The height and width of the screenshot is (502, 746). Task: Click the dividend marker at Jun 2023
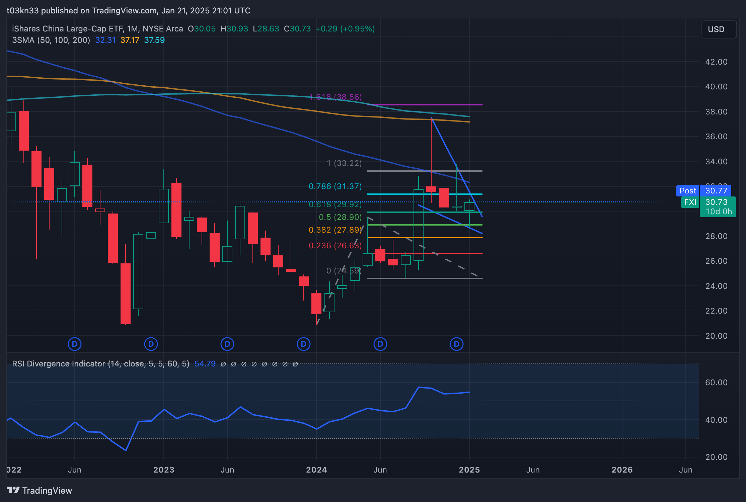click(x=227, y=344)
